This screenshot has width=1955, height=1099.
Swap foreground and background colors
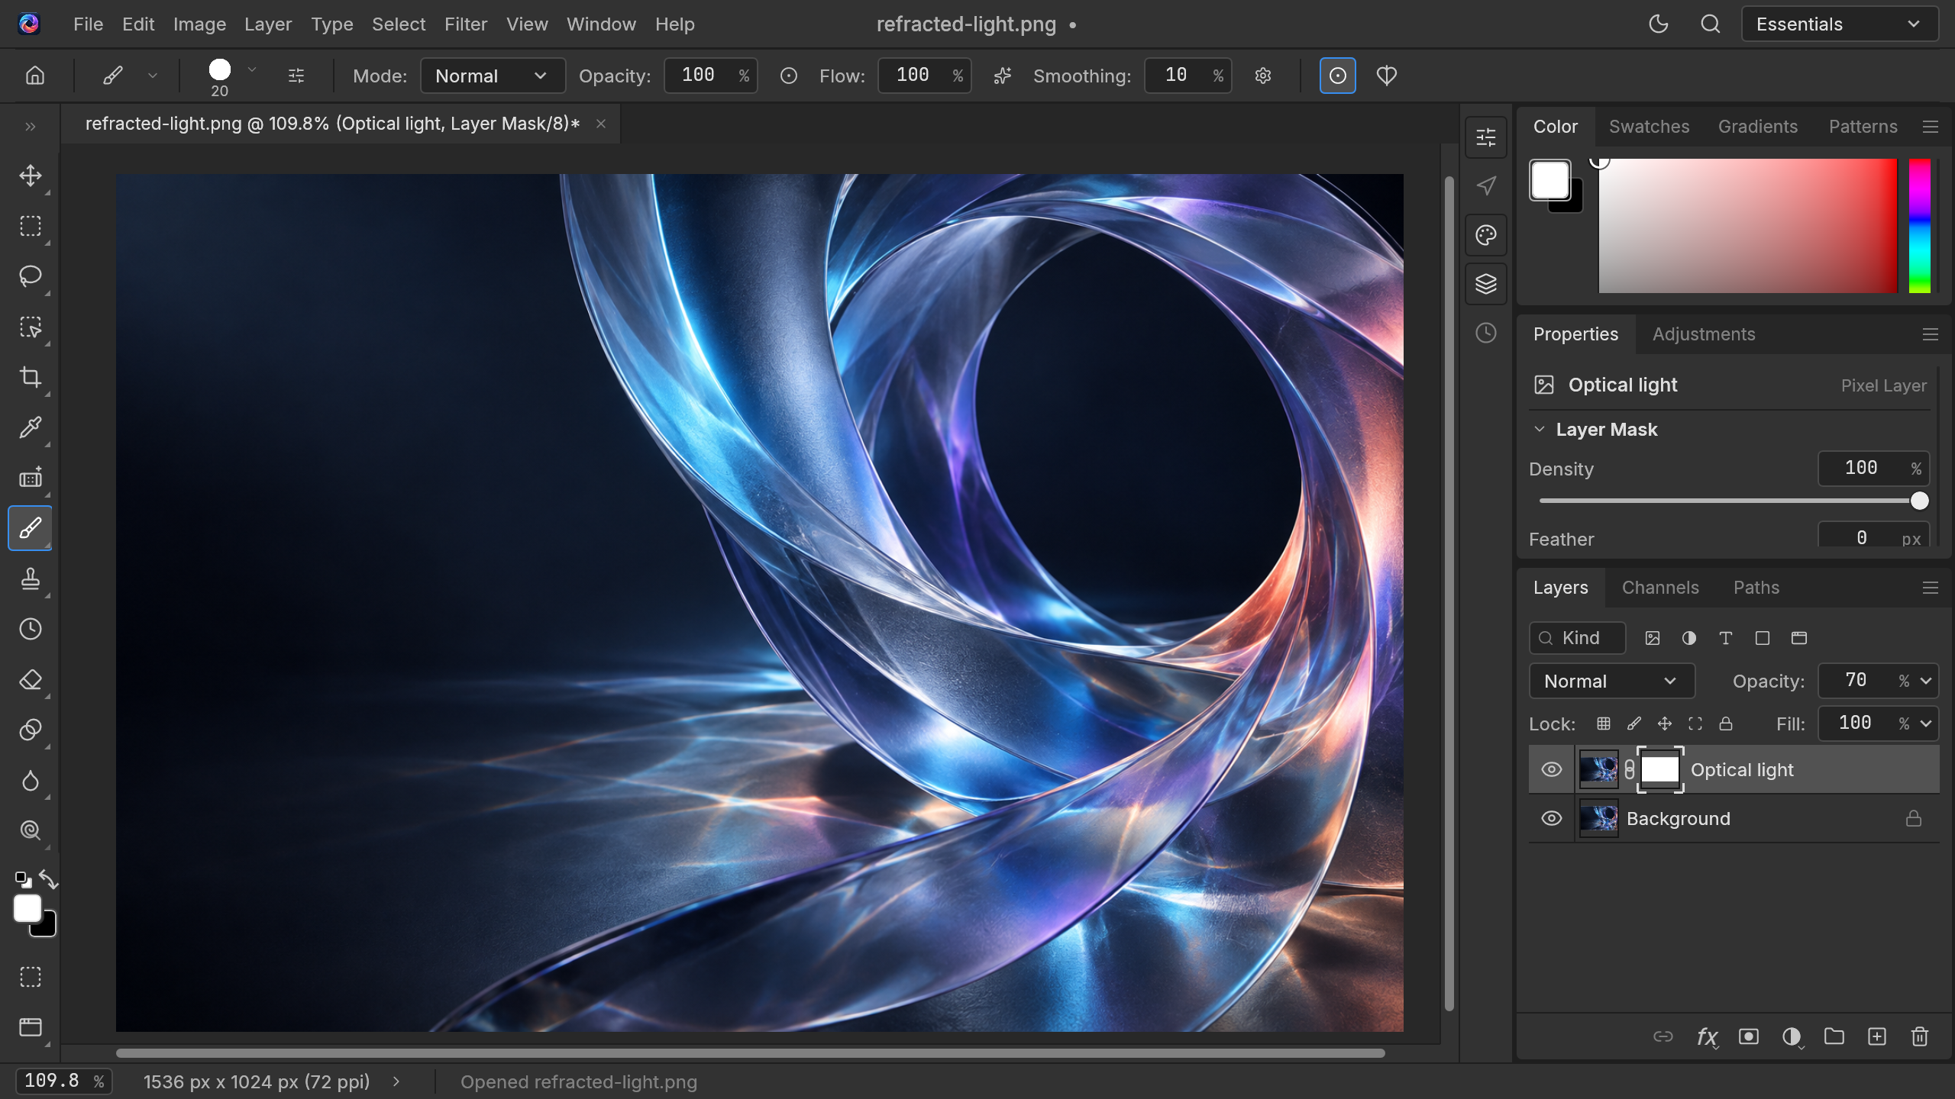click(49, 879)
